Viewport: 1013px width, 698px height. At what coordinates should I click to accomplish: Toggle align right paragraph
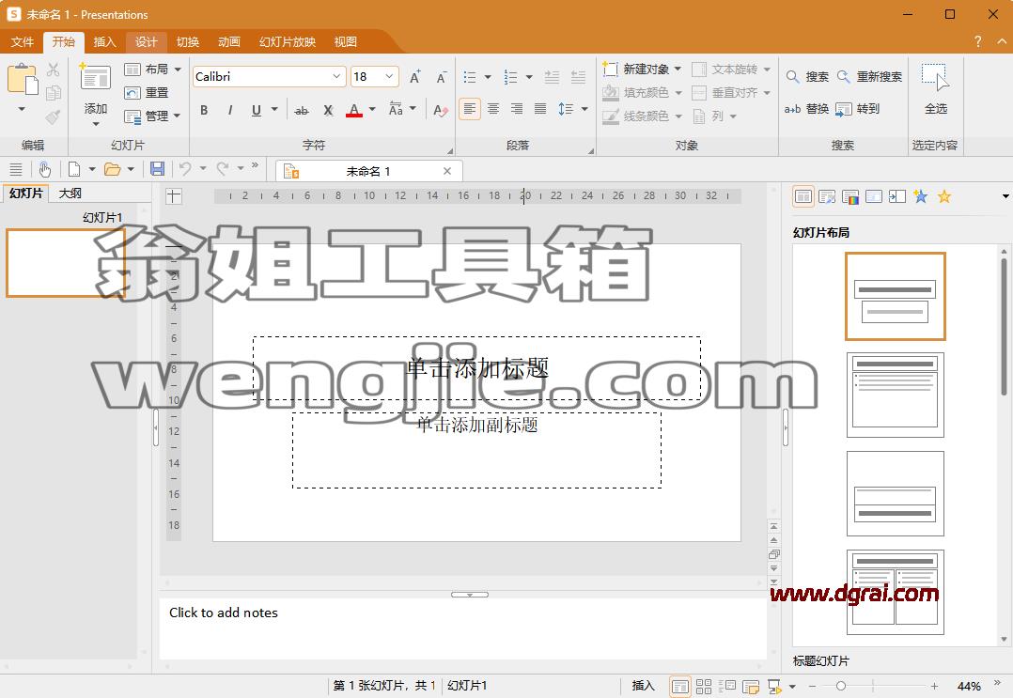click(517, 108)
